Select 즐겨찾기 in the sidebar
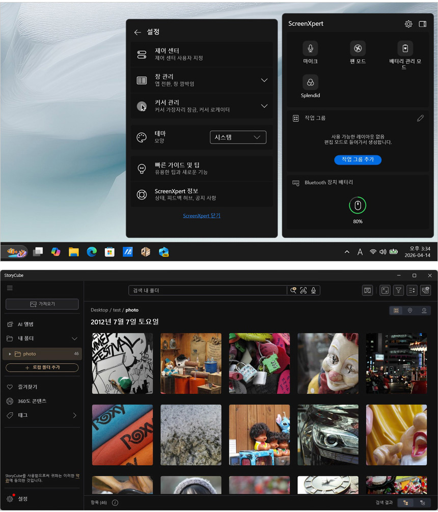The height and width of the screenshot is (512, 438). [28, 387]
